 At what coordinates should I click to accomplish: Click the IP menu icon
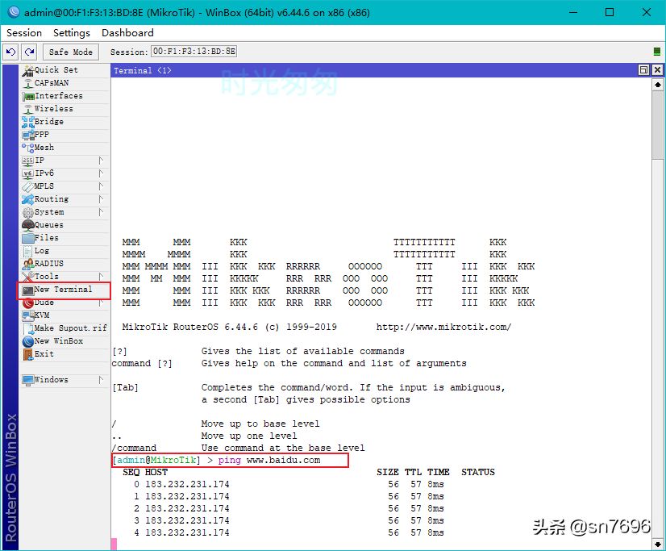28,161
